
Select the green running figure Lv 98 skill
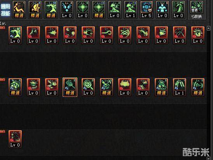point(51,10)
